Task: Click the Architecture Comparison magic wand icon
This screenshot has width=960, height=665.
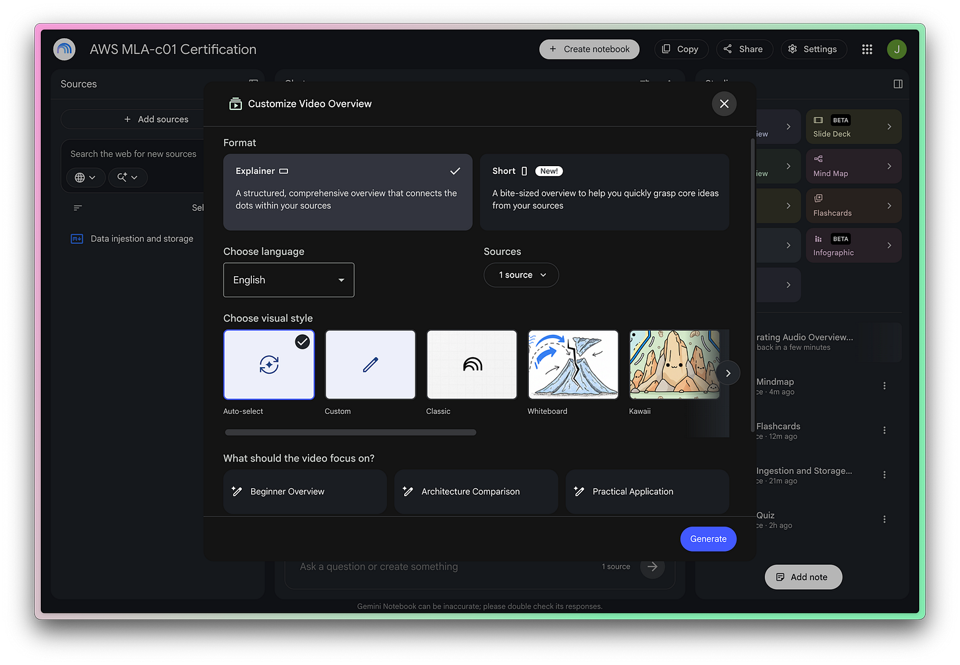Action: 408,492
